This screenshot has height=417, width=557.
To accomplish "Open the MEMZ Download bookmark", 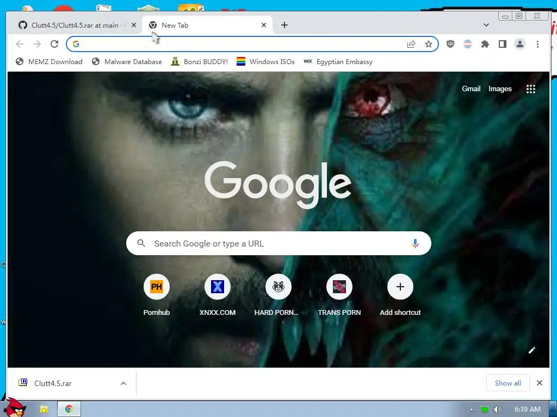I will click(49, 62).
